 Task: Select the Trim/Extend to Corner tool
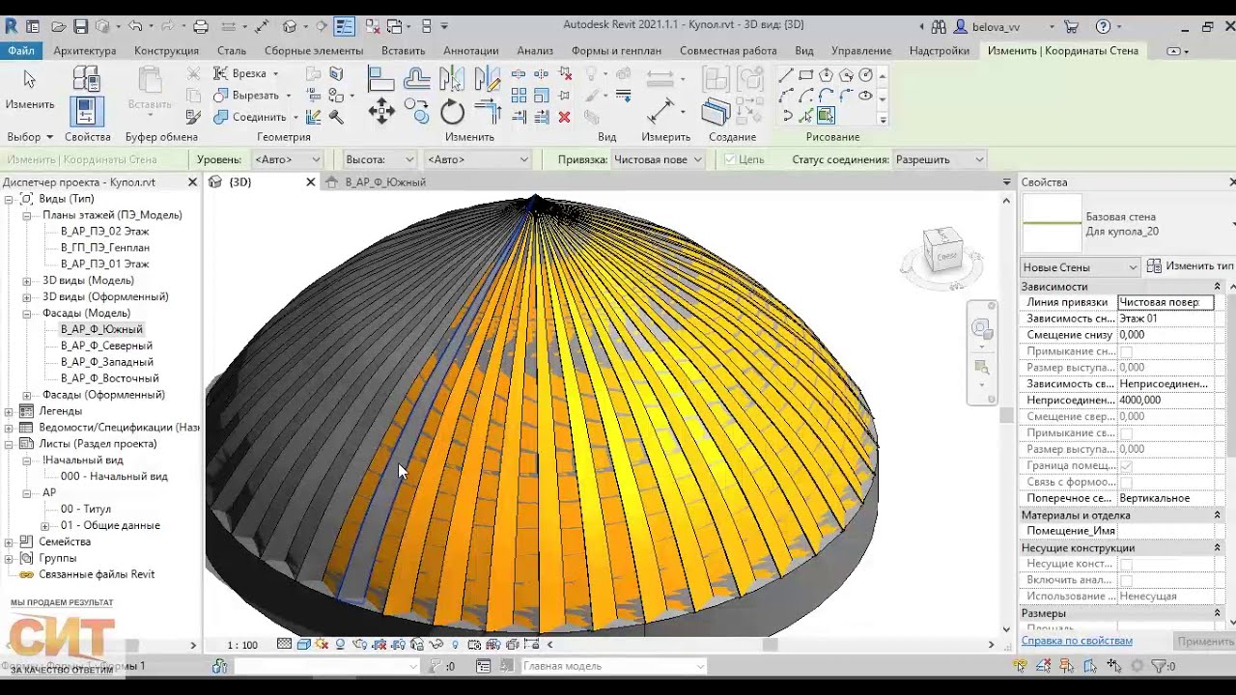tap(488, 111)
